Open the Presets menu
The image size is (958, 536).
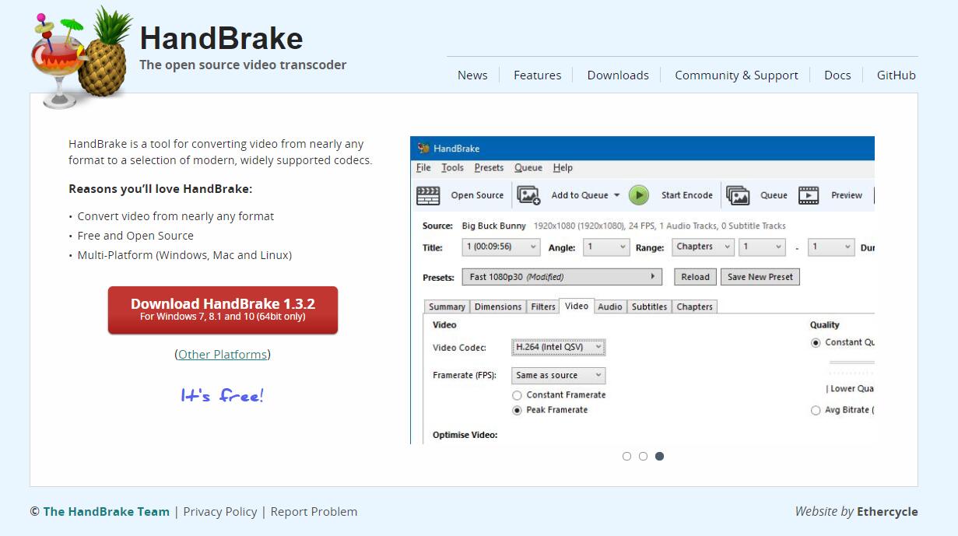(489, 167)
